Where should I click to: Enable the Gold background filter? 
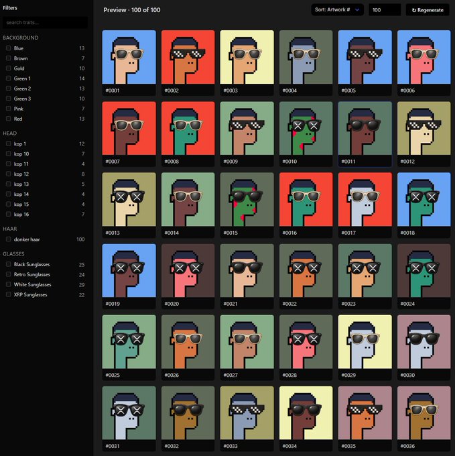[9, 68]
